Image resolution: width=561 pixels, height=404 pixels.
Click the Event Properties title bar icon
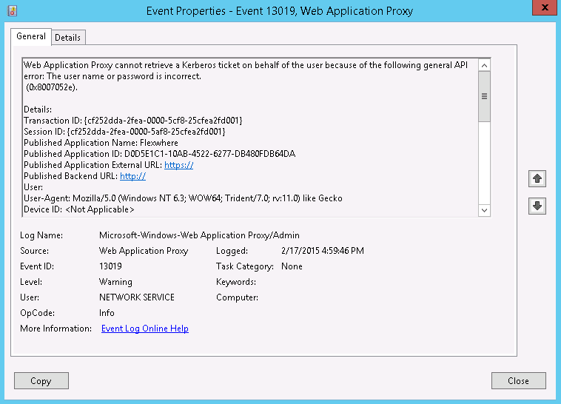click(x=12, y=10)
